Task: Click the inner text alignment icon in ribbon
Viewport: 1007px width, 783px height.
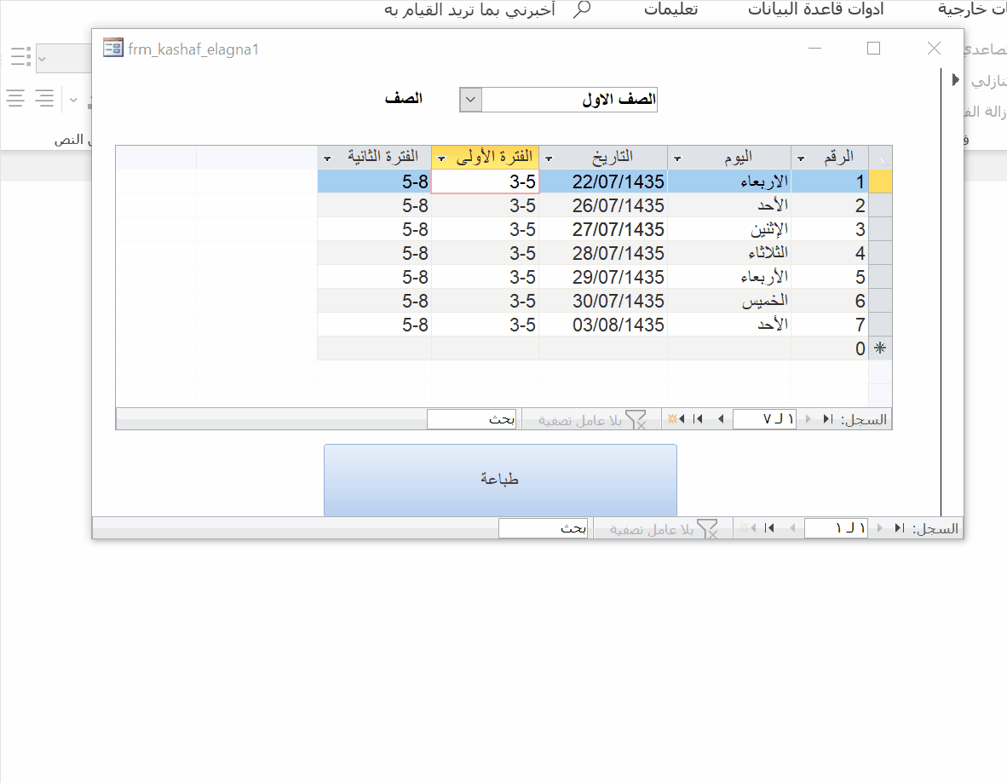Action: click(44, 98)
